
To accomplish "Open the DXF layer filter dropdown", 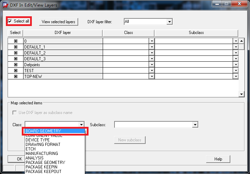I will pos(169,21).
